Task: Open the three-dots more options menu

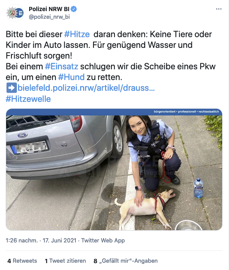Action: pos(219,9)
